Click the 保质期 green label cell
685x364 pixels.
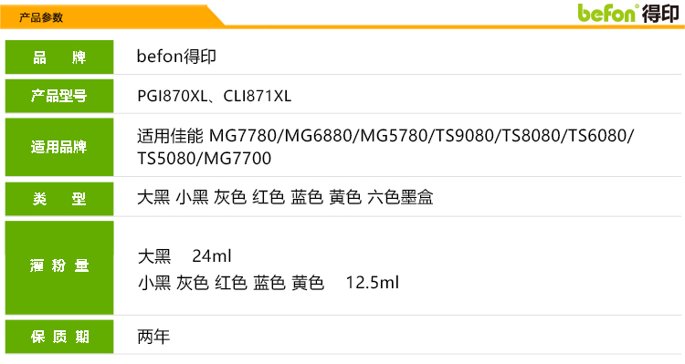(59, 337)
